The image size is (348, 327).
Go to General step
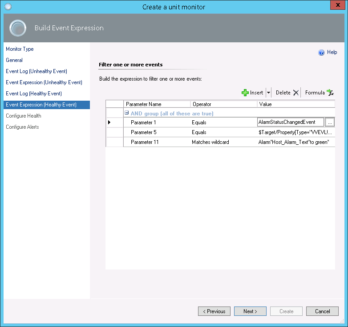pos(14,60)
